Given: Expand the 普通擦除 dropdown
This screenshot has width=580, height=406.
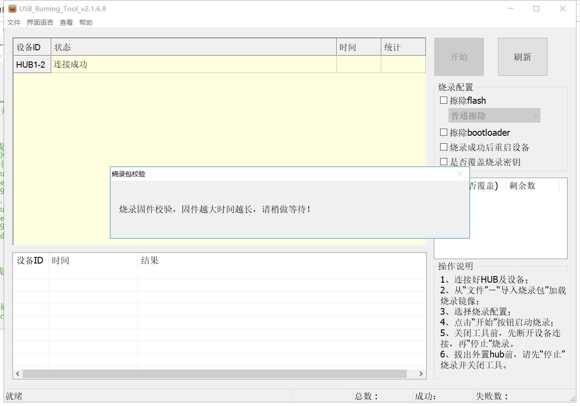Looking at the screenshot, I should point(494,116).
